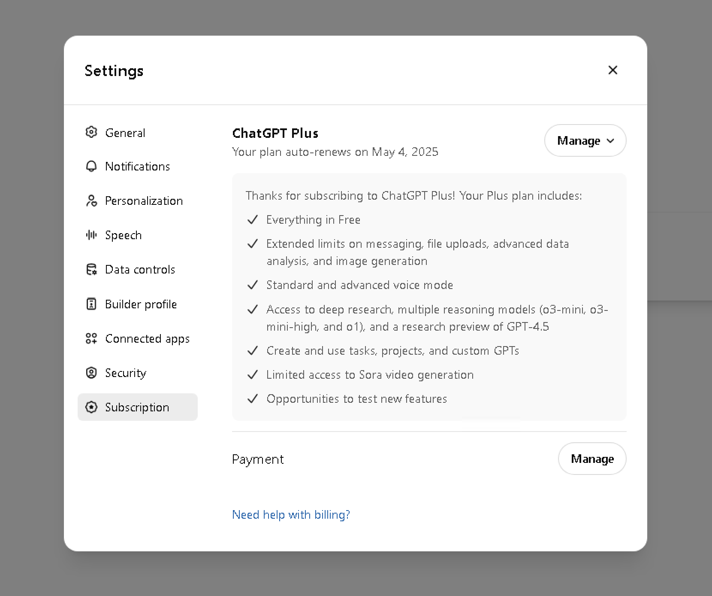Click the Data controls database icon

[91, 269]
